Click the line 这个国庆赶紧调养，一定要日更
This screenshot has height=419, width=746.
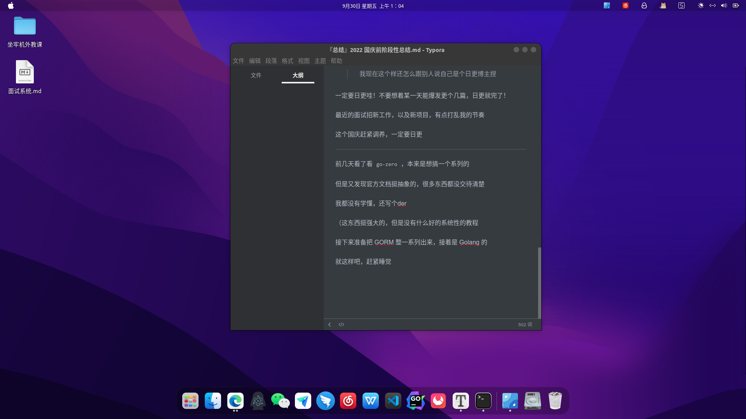coord(379,134)
